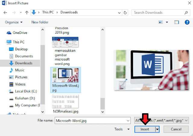This screenshot has width=193, height=136.
Task: Open Help with the question mark
Action: click(x=187, y=22)
